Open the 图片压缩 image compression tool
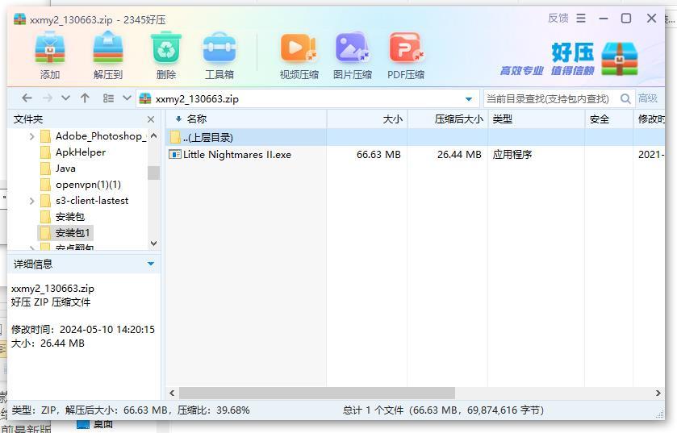 pyautogui.click(x=353, y=48)
